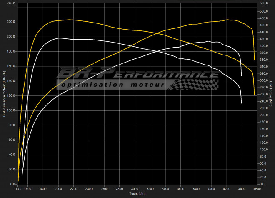Click the yellow power curve peak near 4200 rpm
The width and height of the screenshot is (275, 198).
227,20
